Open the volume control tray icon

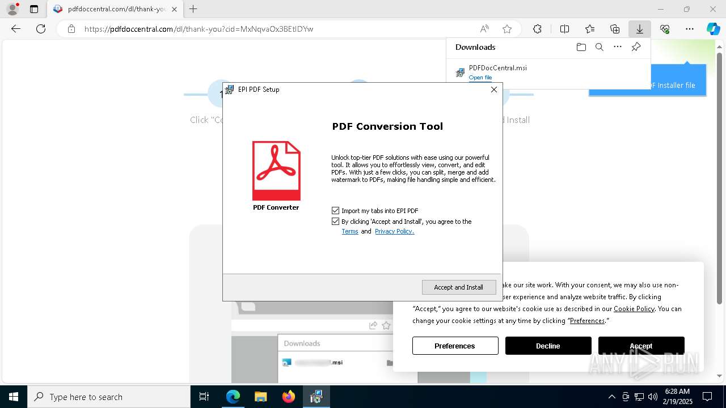tap(653, 397)
